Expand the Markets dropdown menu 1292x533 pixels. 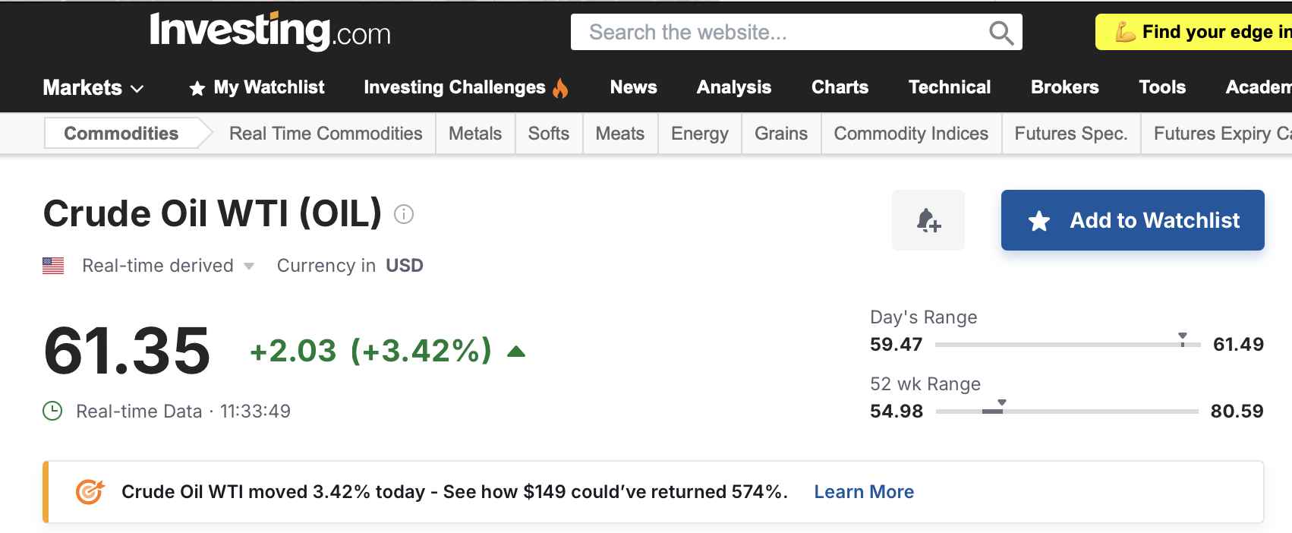point(93,88)
